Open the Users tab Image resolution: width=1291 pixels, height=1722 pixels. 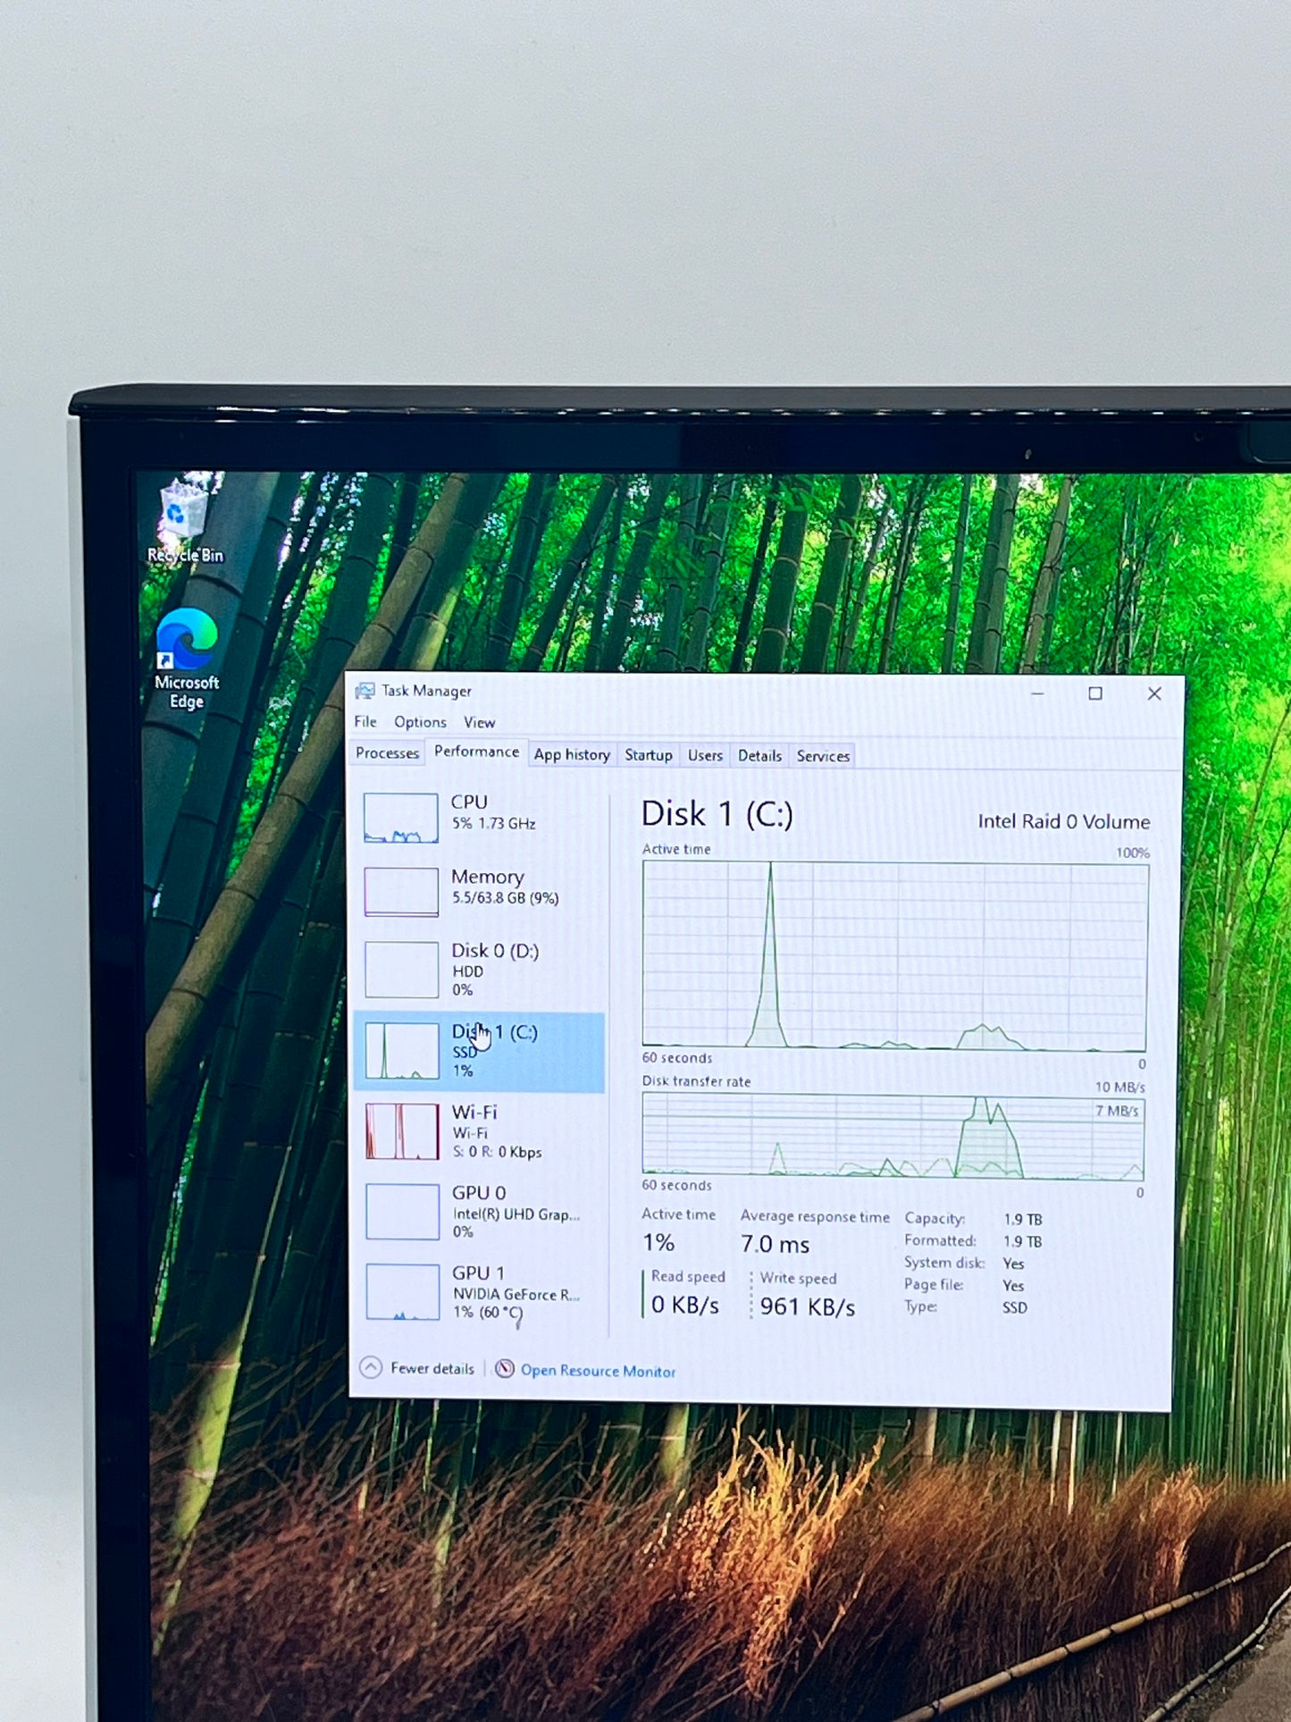(x=705, y=755)
